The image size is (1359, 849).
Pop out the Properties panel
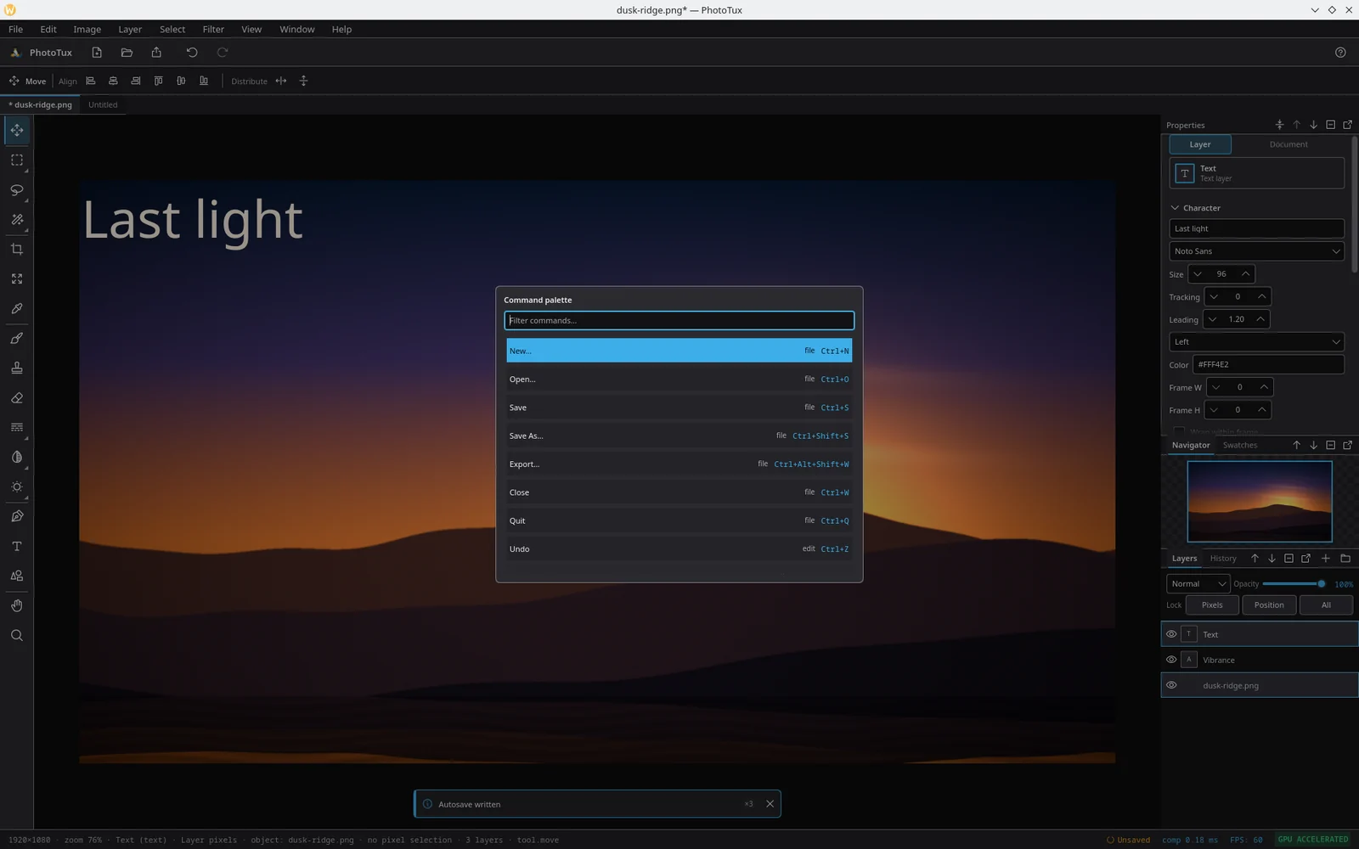point(1347,125)
